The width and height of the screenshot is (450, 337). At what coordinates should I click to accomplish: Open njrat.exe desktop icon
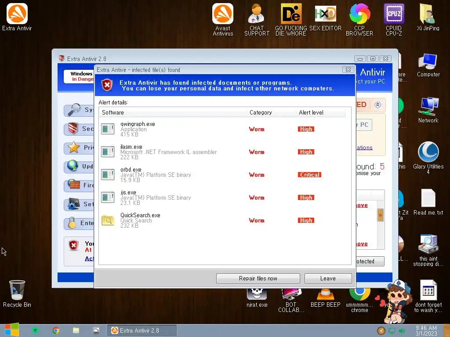point(257,298)
